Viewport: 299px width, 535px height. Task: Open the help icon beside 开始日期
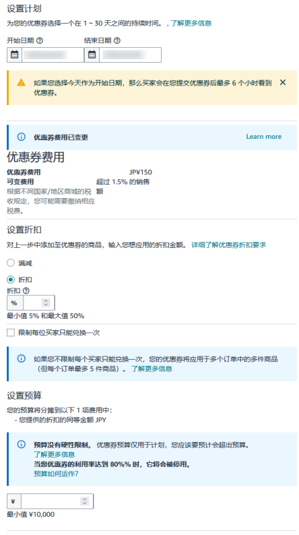click(x=40, y=40)
